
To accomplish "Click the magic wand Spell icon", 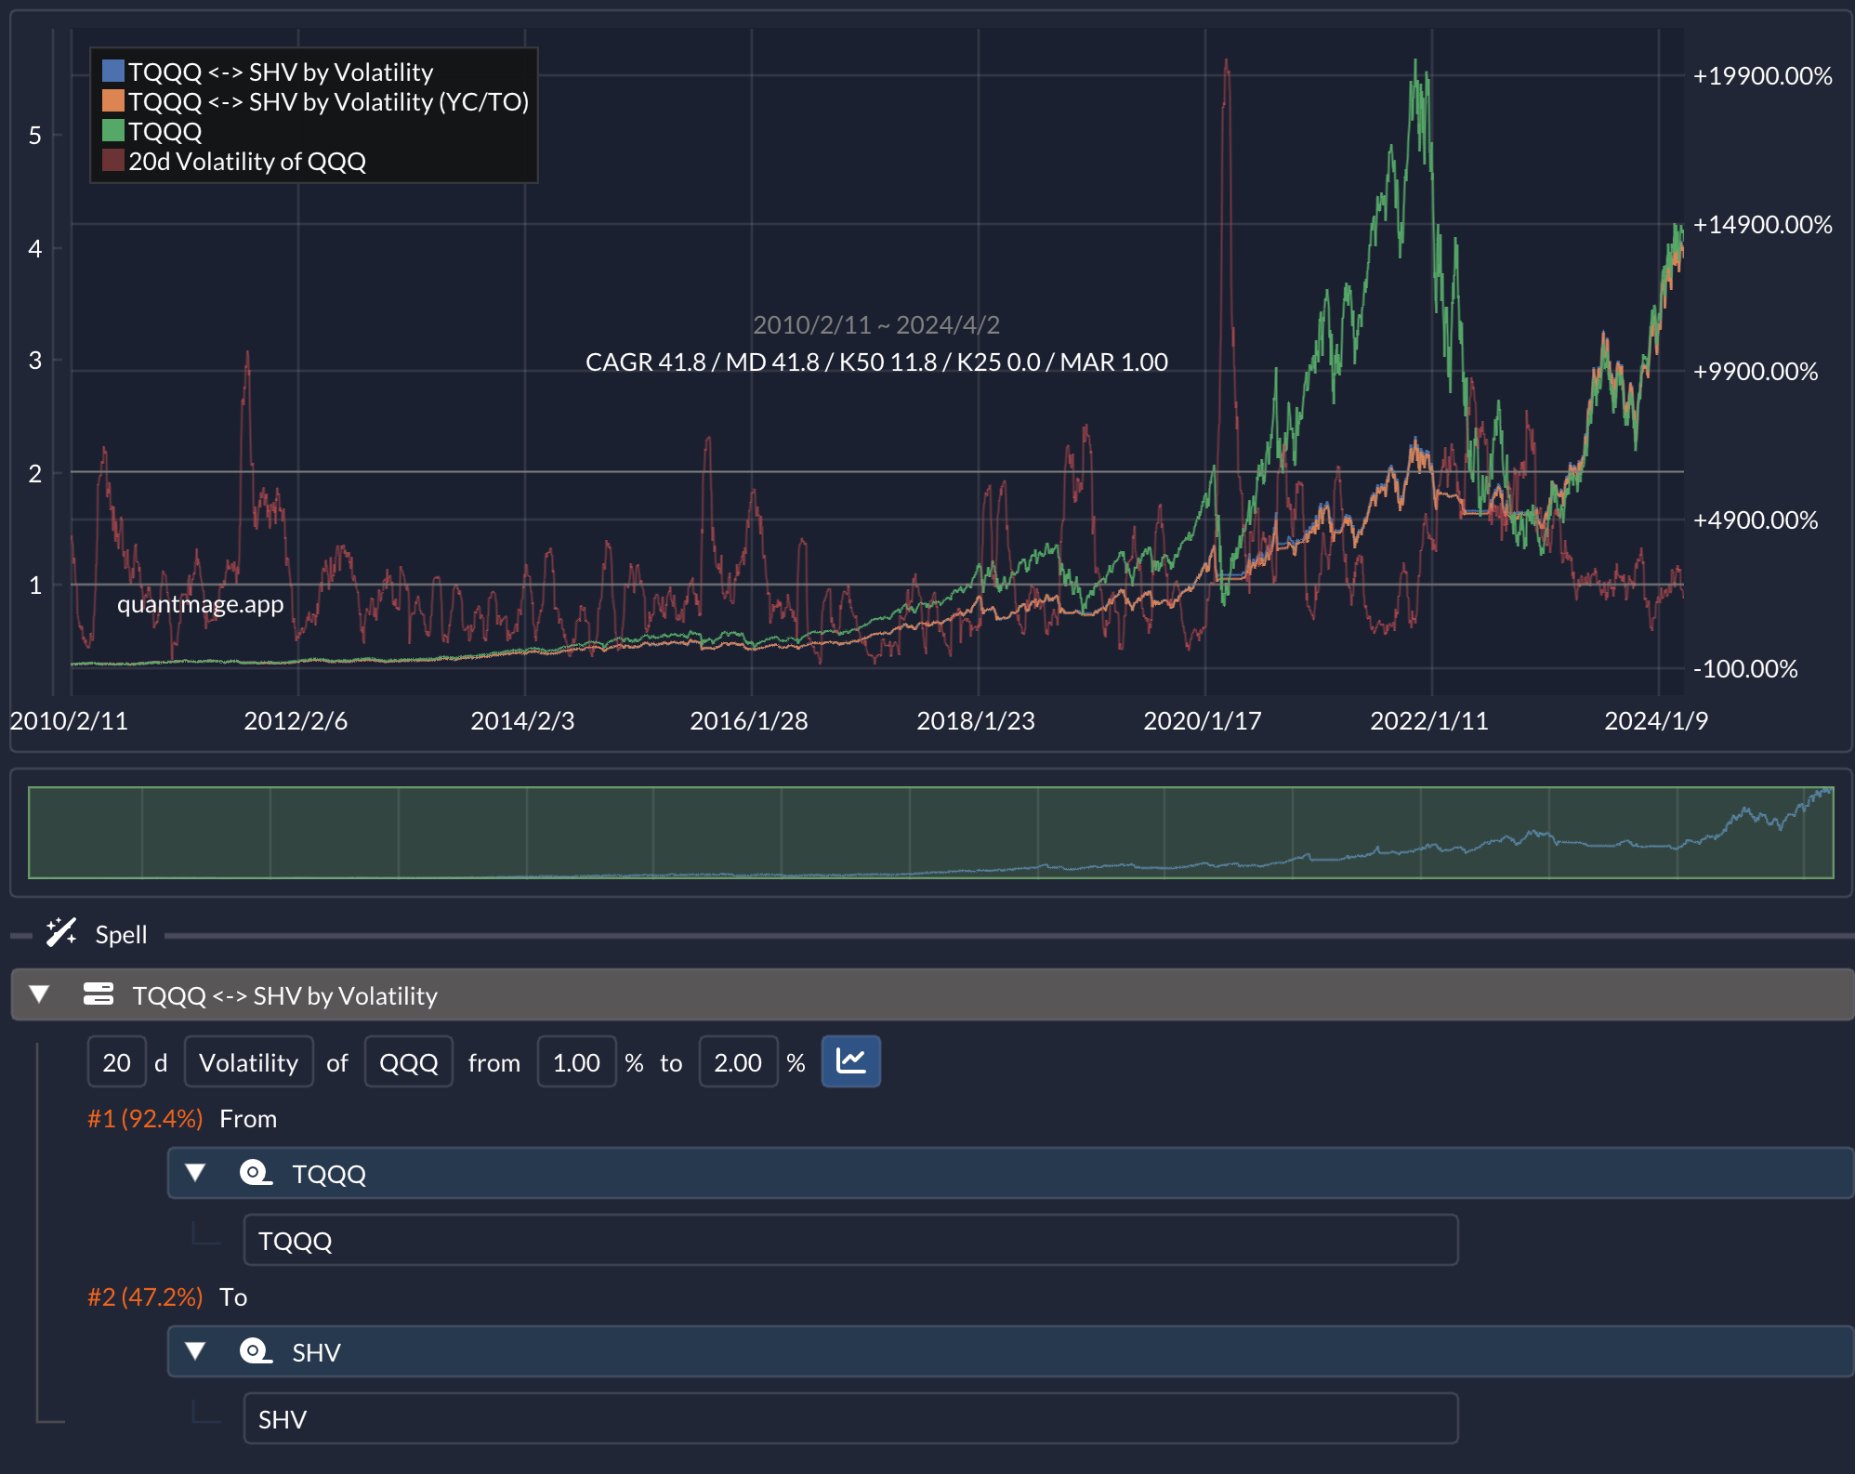I will 61,932.
